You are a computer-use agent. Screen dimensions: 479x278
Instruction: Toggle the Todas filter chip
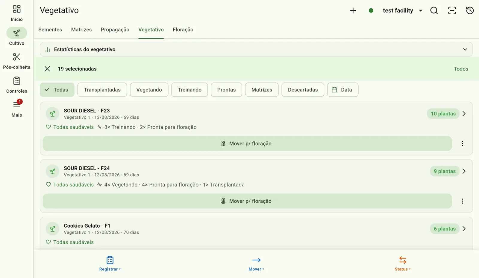point(57,90)
